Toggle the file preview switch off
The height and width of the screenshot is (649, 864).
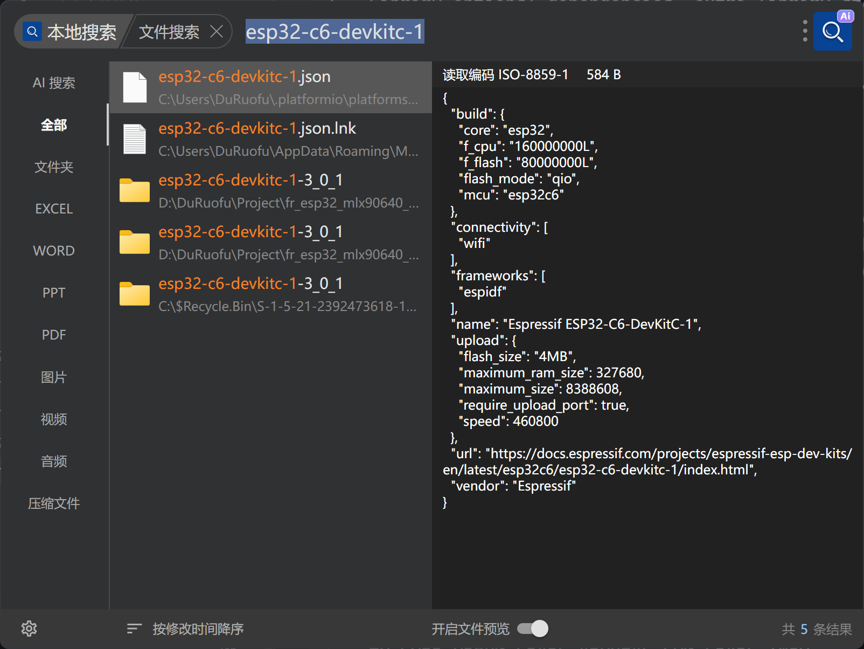click(533, 629)
